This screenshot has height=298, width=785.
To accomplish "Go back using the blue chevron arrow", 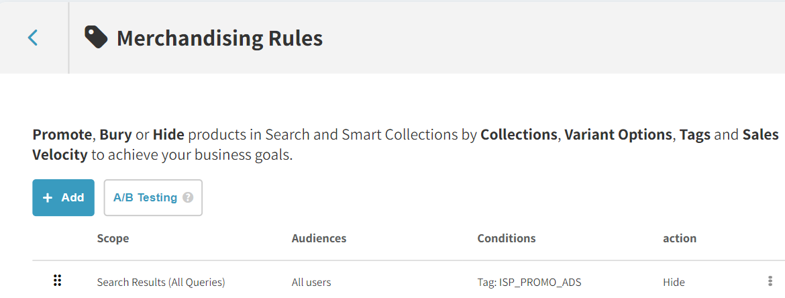I will click(x=33, y=38).
